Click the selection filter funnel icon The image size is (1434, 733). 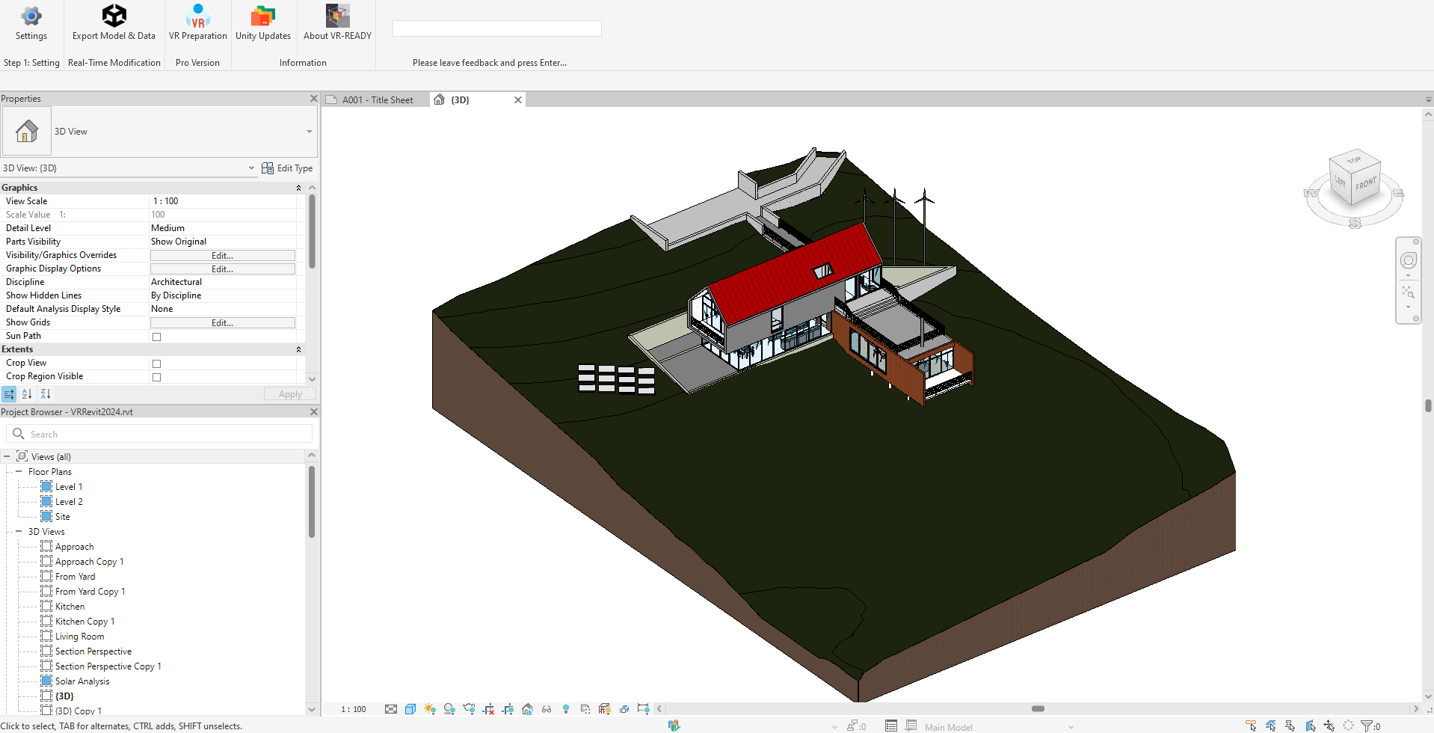point(1367,726)
